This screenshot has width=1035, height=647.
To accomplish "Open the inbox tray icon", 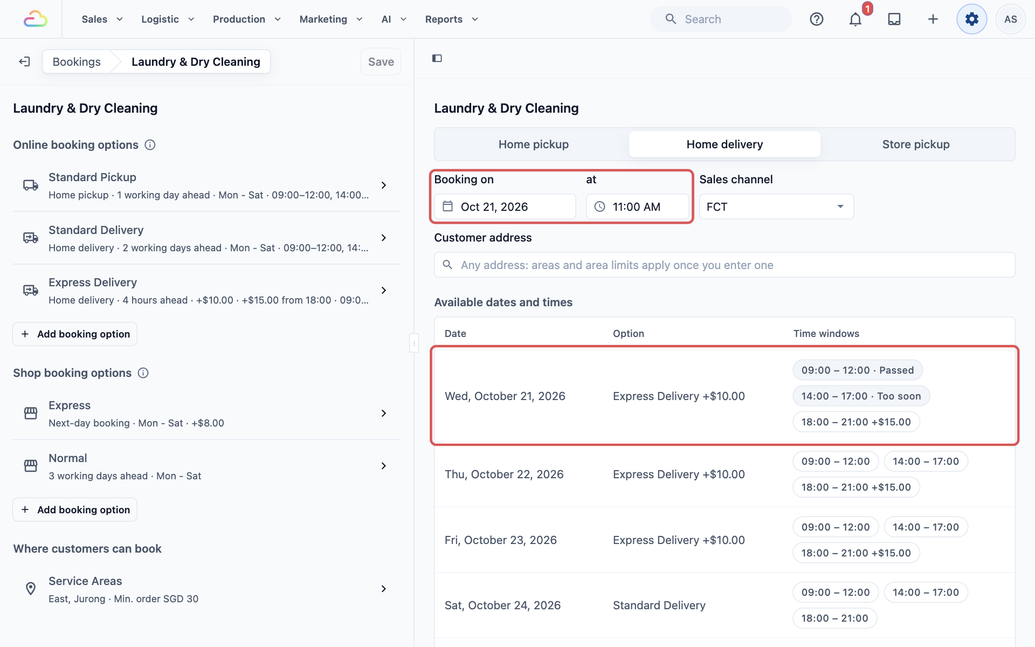I will click(894, 19).
